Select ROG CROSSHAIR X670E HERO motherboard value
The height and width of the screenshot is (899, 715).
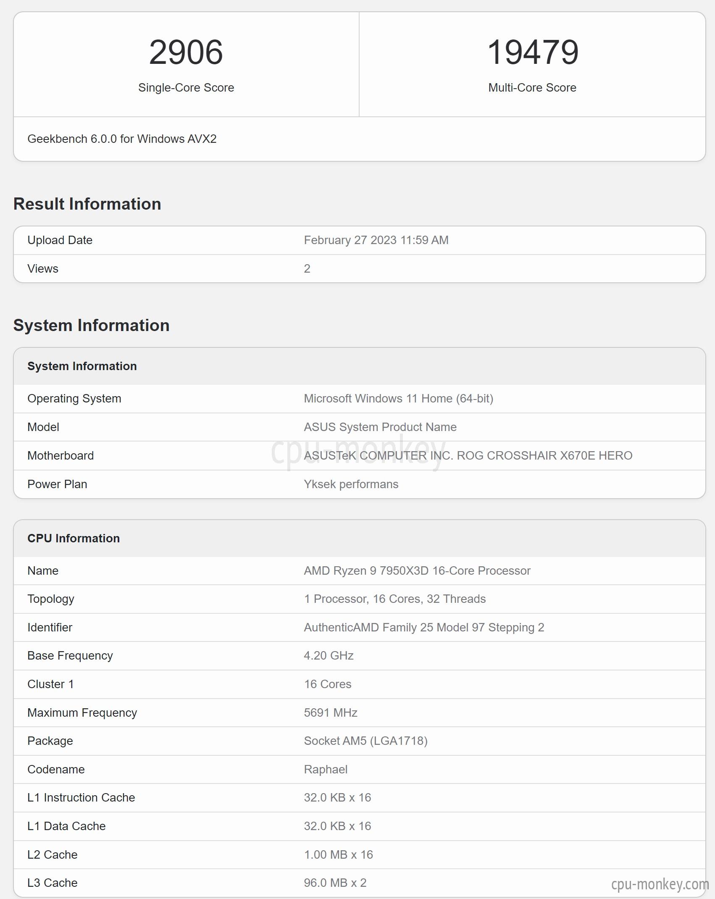tap(468, 455)
